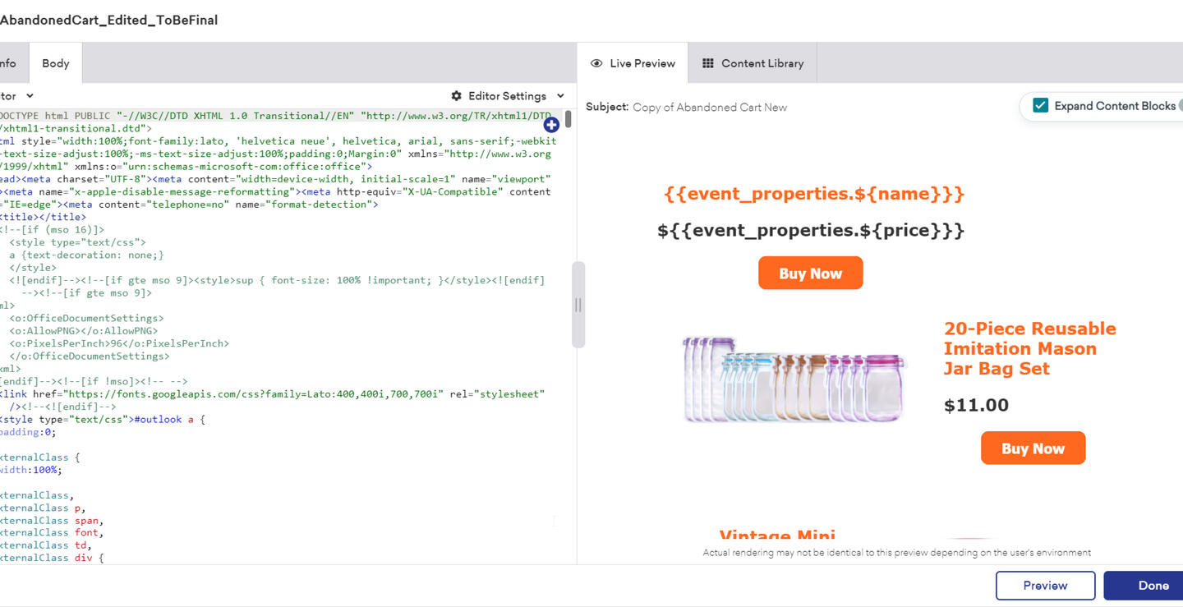Click the event_properties price placeholder text
Screen dimensions: 1183x607
click(811, 230)
